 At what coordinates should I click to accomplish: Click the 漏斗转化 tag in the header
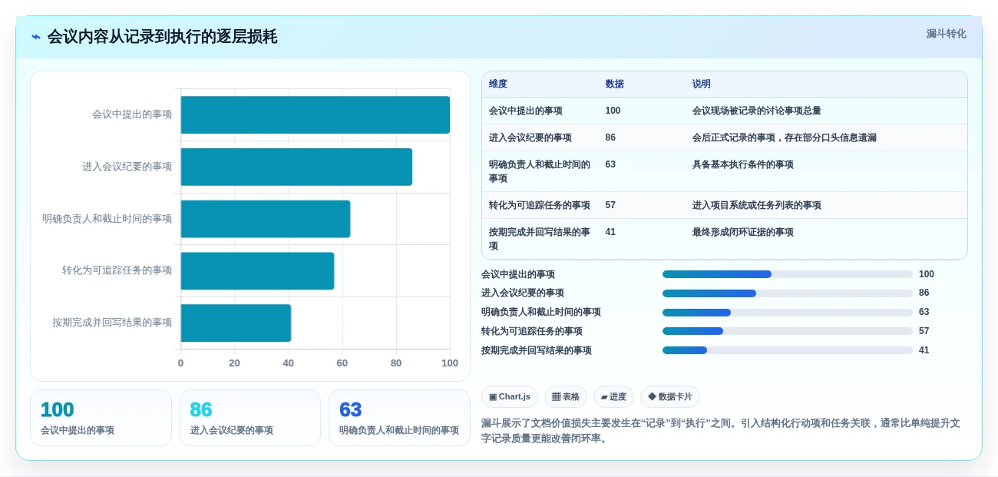coord(946,34)
